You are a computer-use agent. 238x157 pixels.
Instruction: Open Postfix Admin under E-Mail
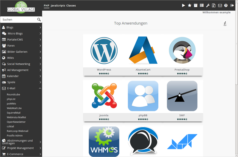[15, 136]
